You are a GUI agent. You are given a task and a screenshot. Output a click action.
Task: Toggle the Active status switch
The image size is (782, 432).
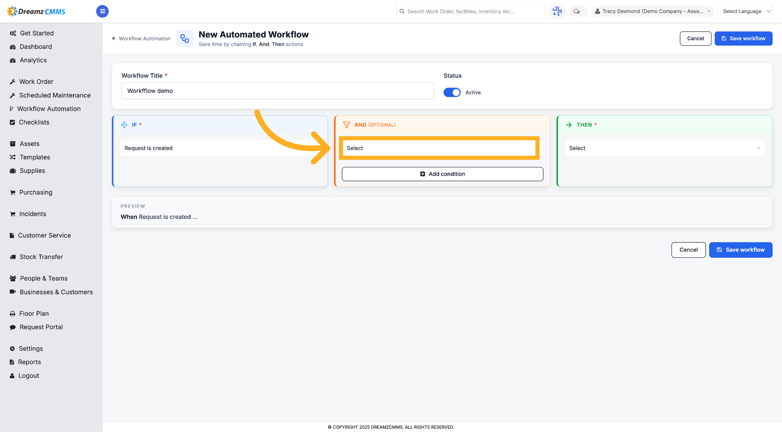point(452,92)
